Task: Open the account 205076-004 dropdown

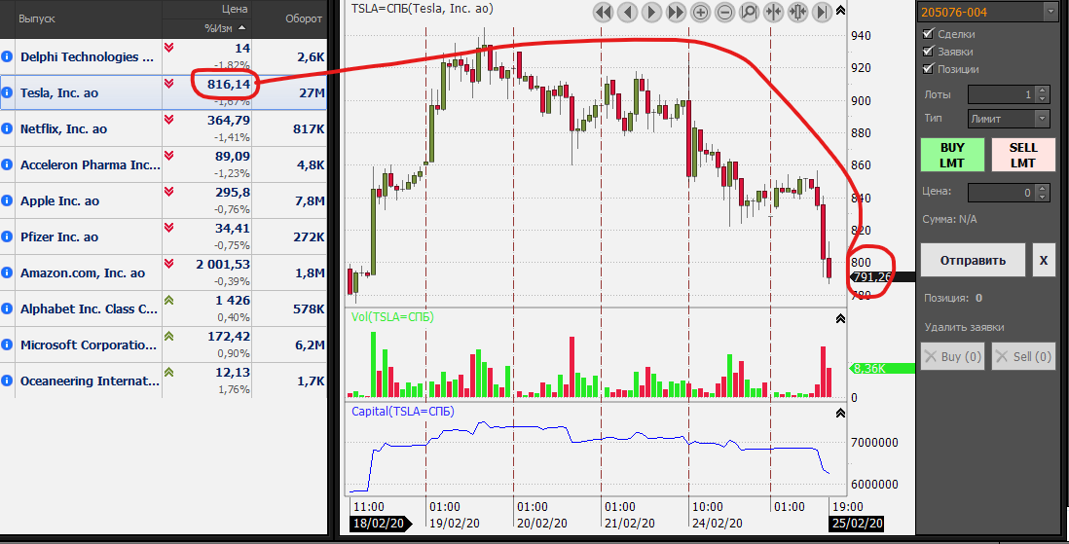Action: (1049, 12)
